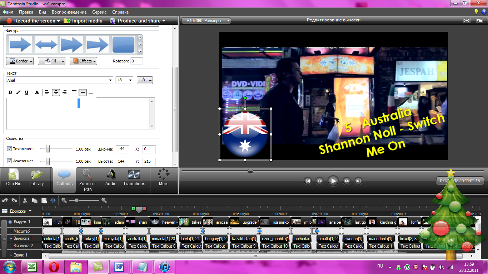
Task: Apply bold formatting to callout text
Action: (10, 92)
